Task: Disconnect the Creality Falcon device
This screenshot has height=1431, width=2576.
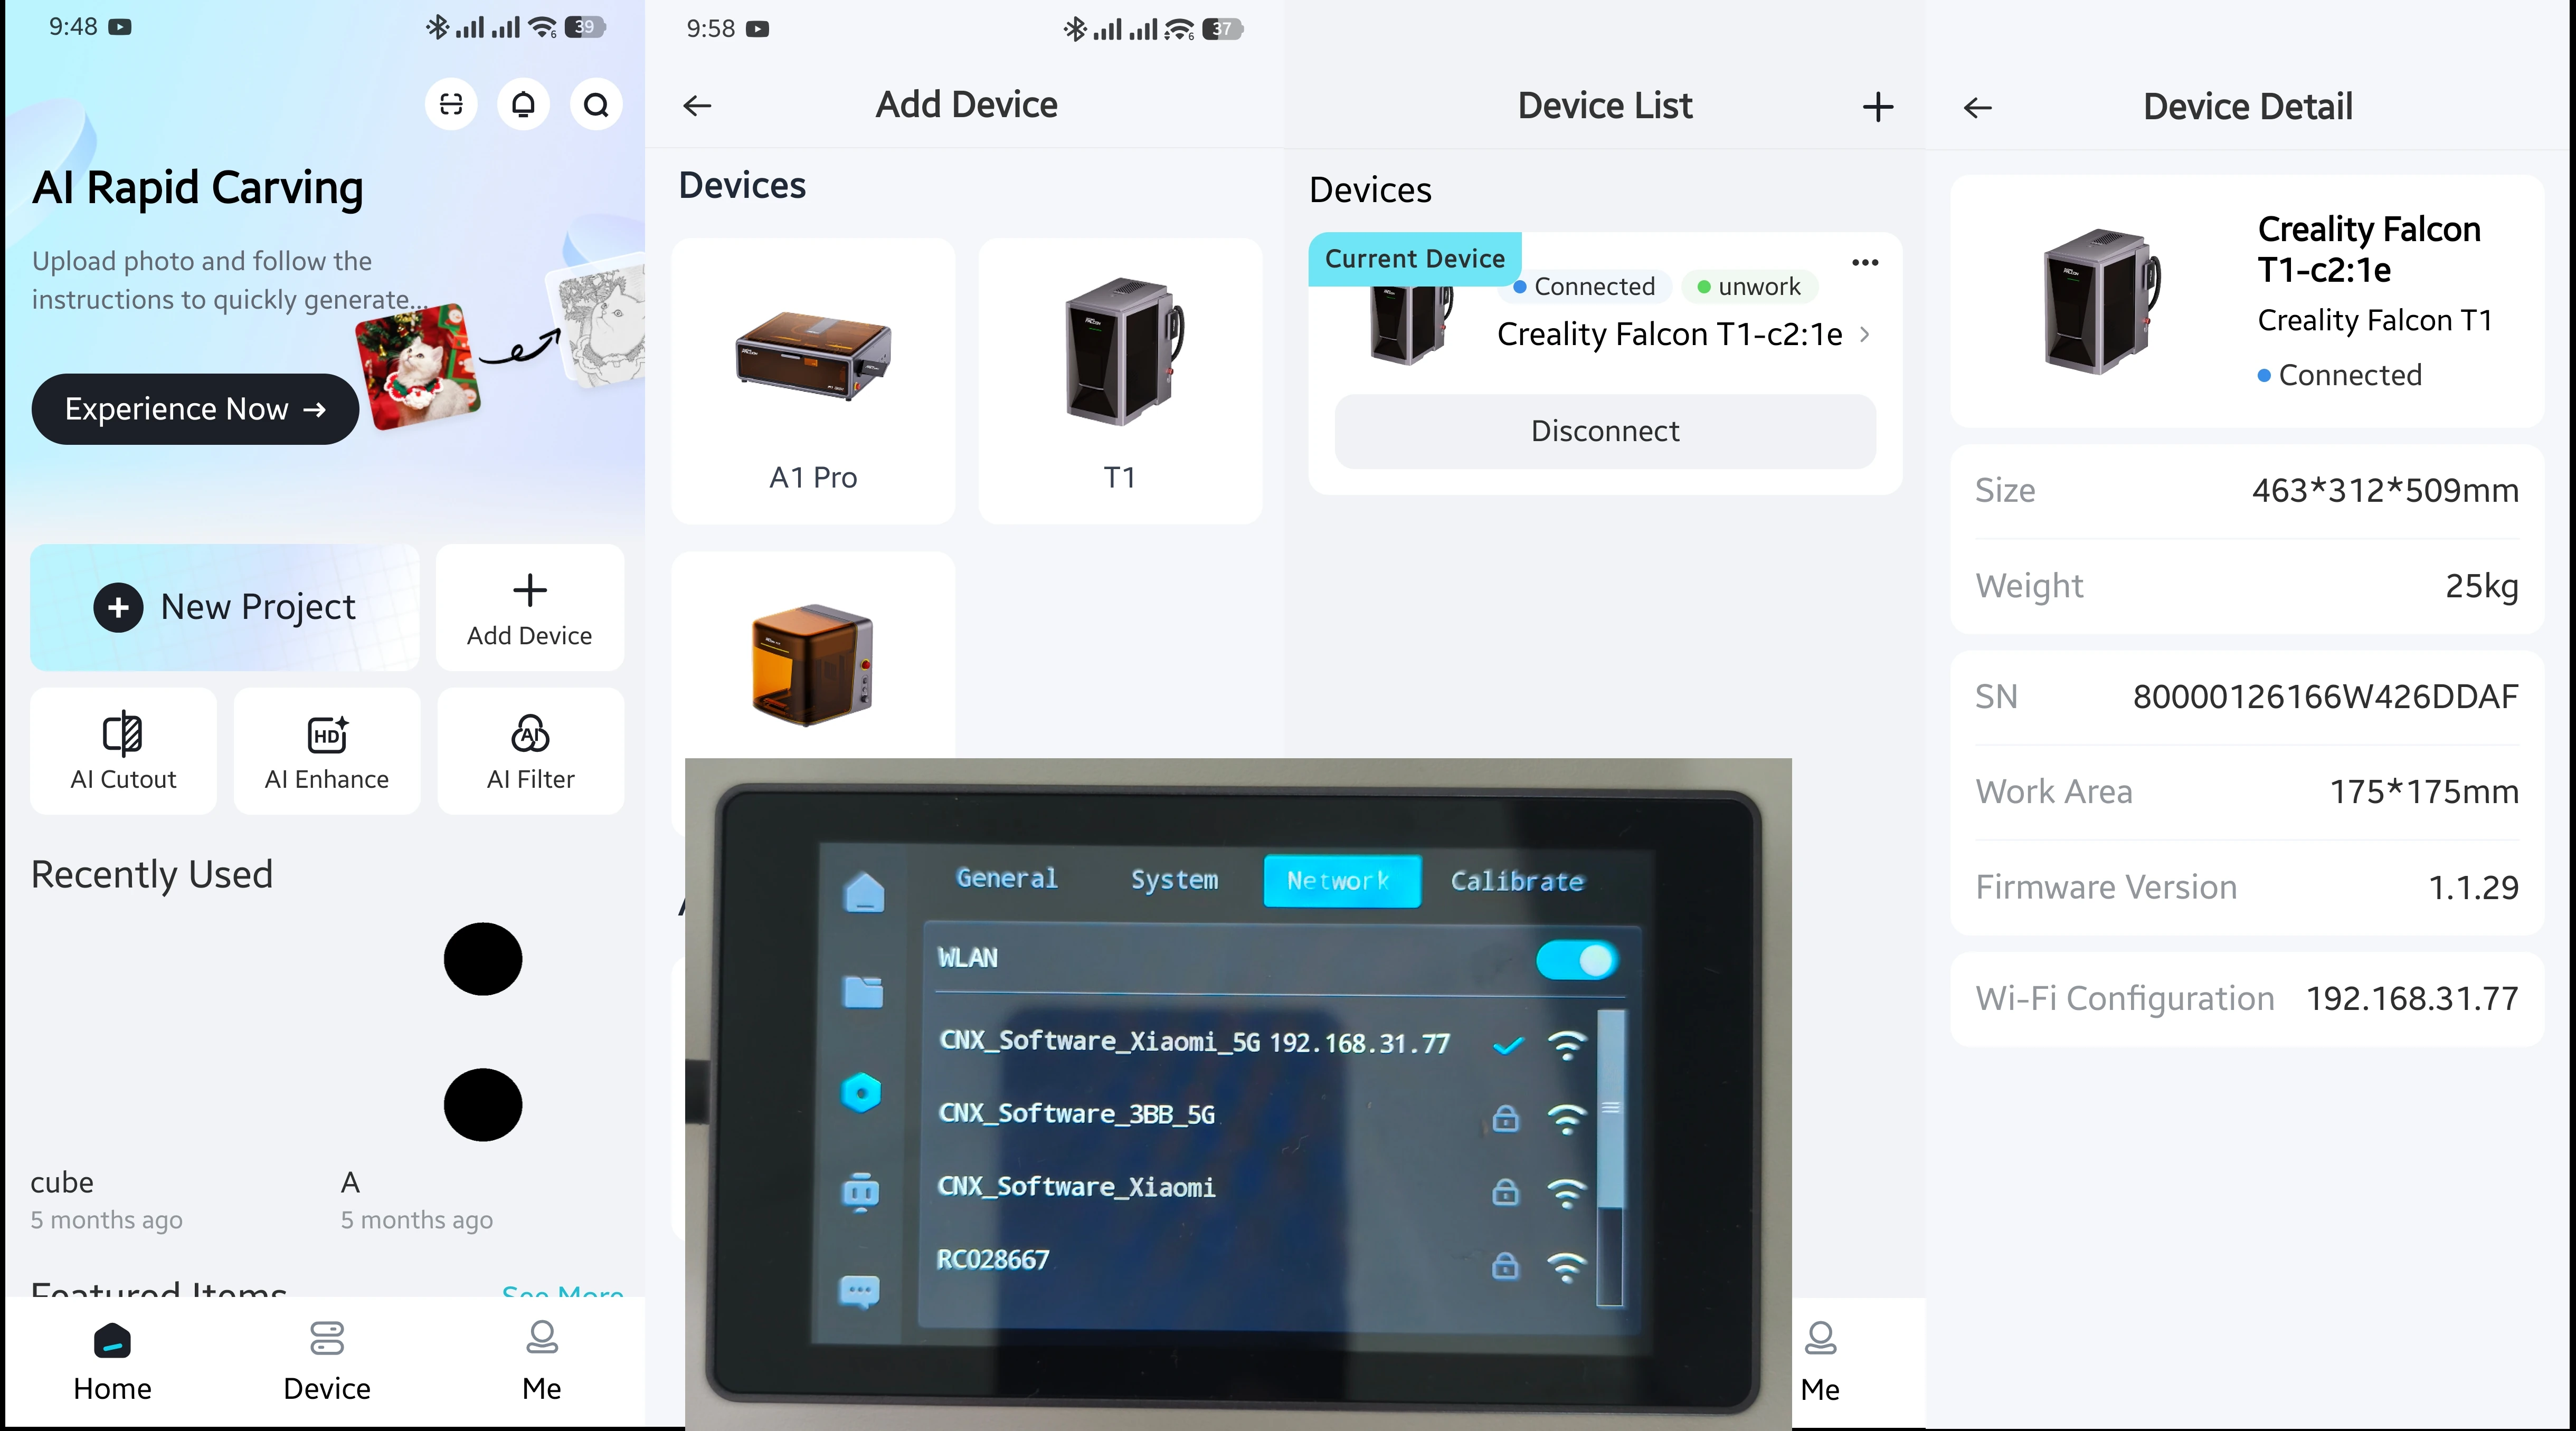Action: click(1605, 432)
